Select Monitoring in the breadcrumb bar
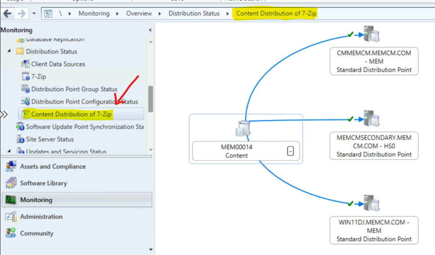The height and width of the screenshot is (255, 435). 94,13
